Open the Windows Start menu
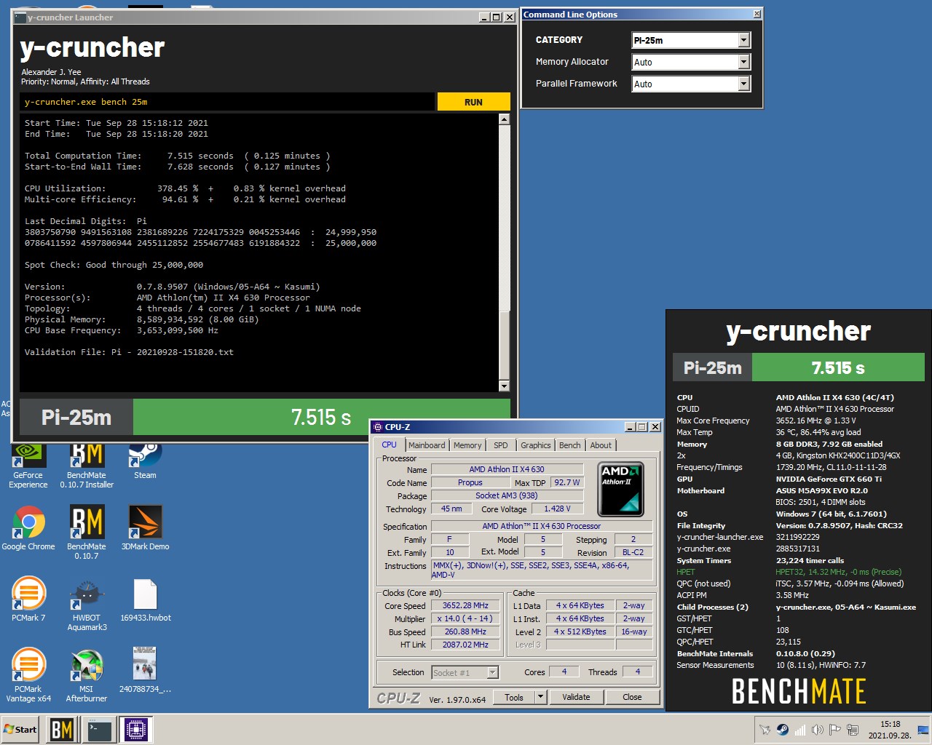Image resolution: width=932 pixels, height=745 pixels. [20, 730]
